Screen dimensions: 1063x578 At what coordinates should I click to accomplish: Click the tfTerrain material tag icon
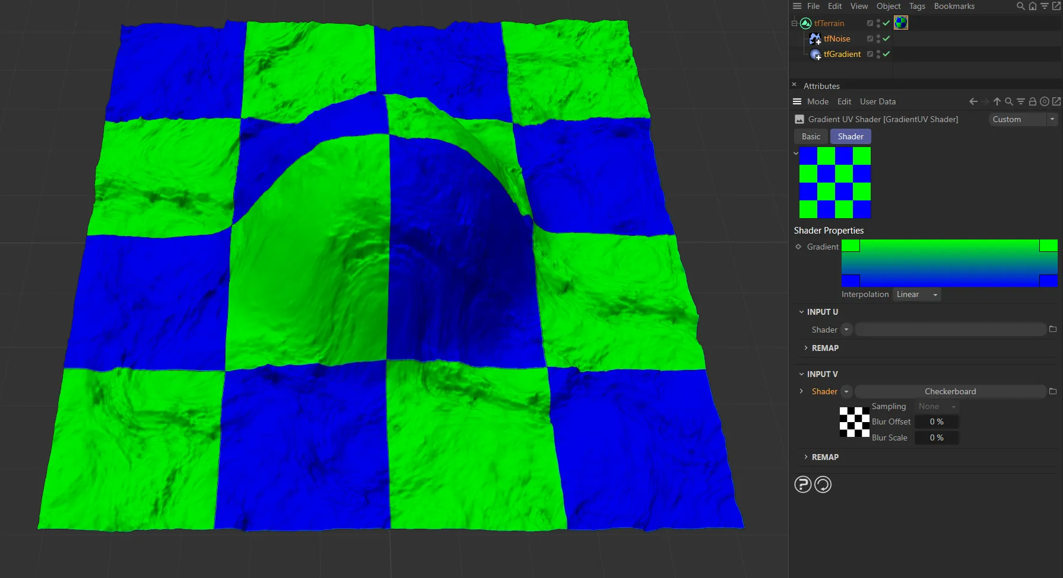(x=900, y=23)
